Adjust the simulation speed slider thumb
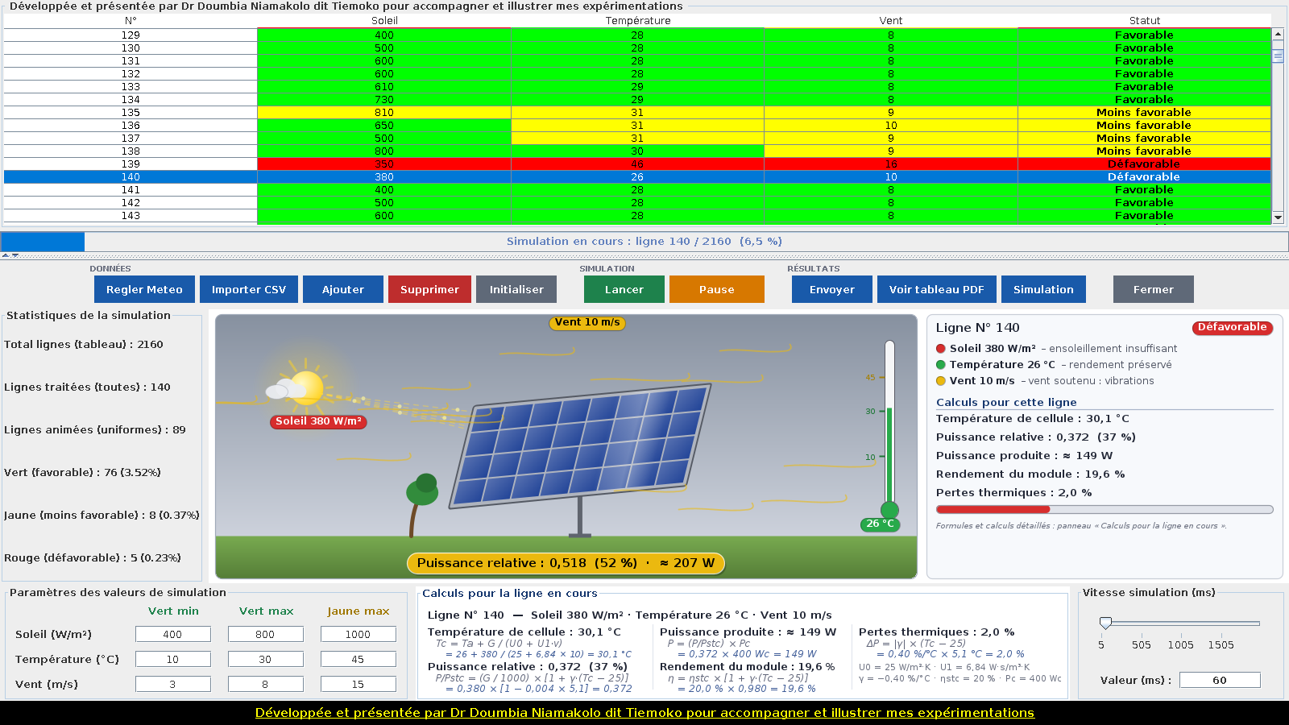The height and width of the screenshot is (725, 1289). tap(1105, 623)
